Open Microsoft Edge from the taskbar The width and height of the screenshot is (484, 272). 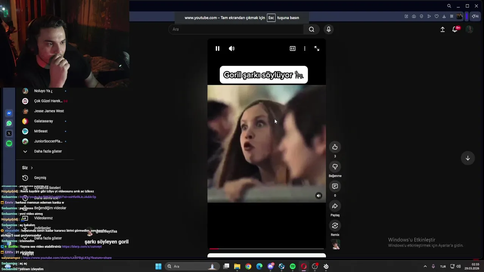[x=259, y=266]
